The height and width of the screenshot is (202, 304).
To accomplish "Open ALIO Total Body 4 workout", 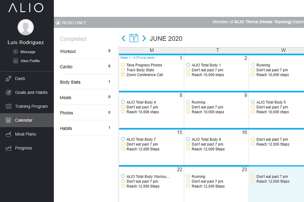I will pyautogui.click(x=141, y=102).
